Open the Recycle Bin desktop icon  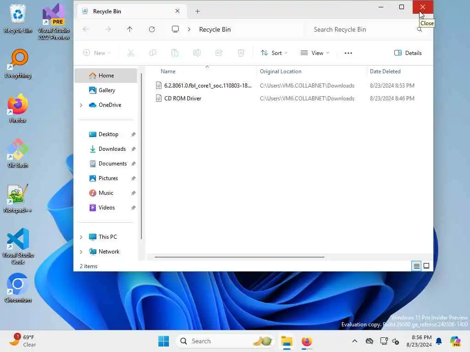tap(18, 18)
